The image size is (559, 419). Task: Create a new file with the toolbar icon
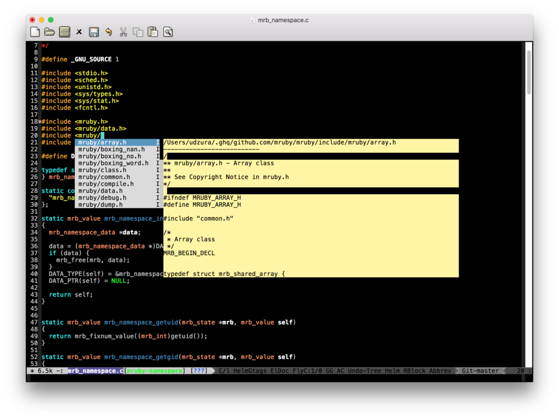pos(35,32)
